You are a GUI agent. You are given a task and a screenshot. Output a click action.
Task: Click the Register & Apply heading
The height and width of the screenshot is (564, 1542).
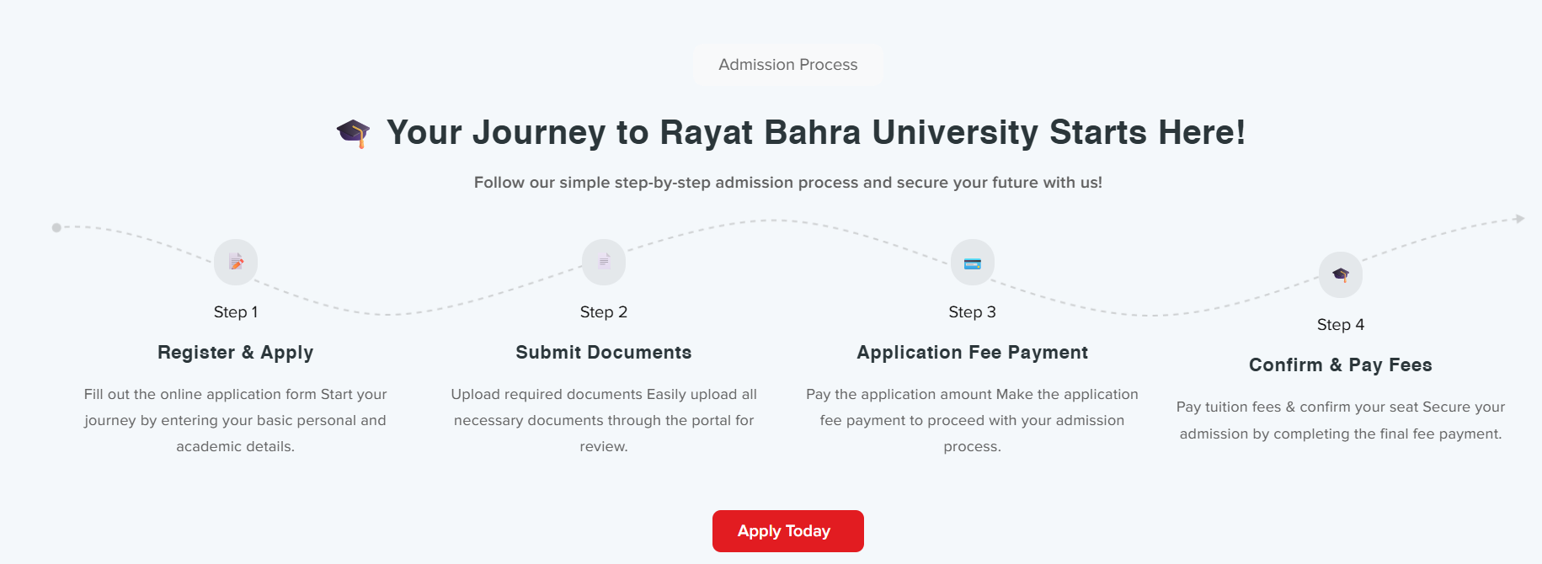pyautogui.click(x=235, y=353)
